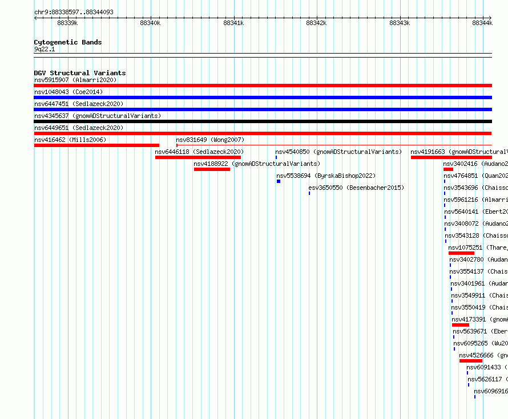Open the nsv416462 (Mills2006) label
Screen dimensions: 508x419
pos(70,140)
